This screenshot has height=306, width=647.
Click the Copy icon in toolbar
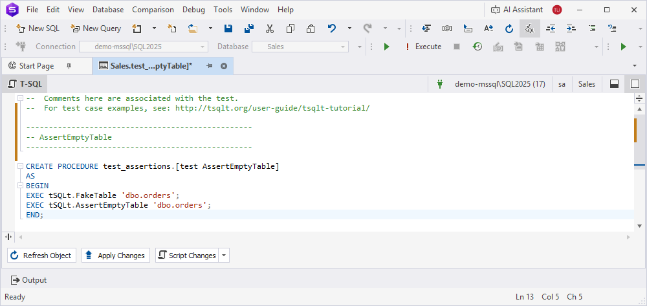[291, 28]
